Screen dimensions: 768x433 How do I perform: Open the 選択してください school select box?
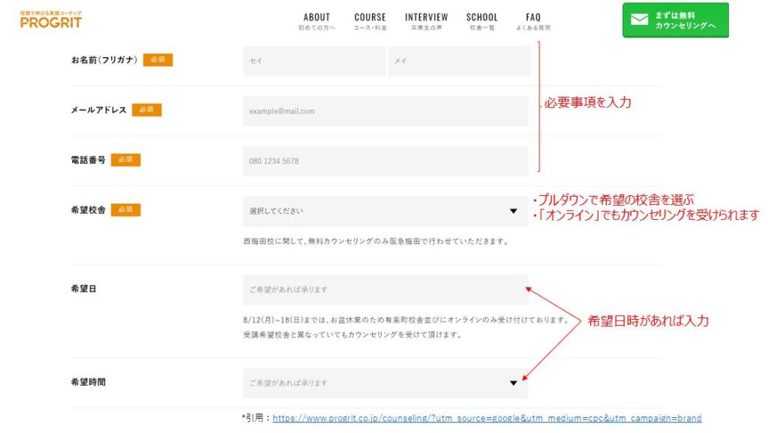click(x=375, y=212)
